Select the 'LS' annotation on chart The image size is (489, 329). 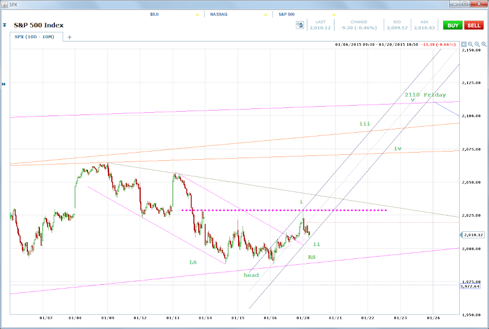(x=193, y=263)
